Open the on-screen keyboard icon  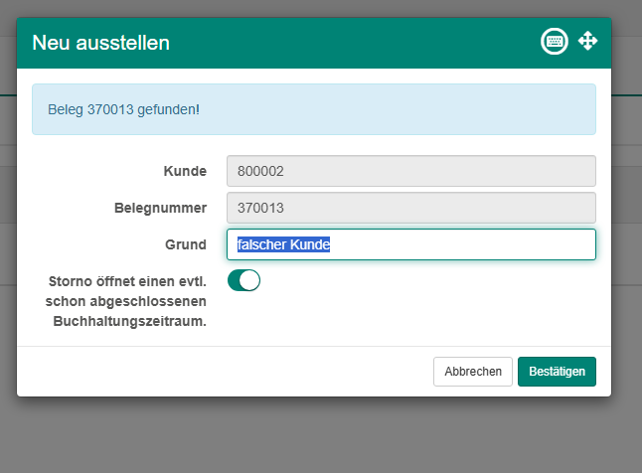tap(555, 42)
